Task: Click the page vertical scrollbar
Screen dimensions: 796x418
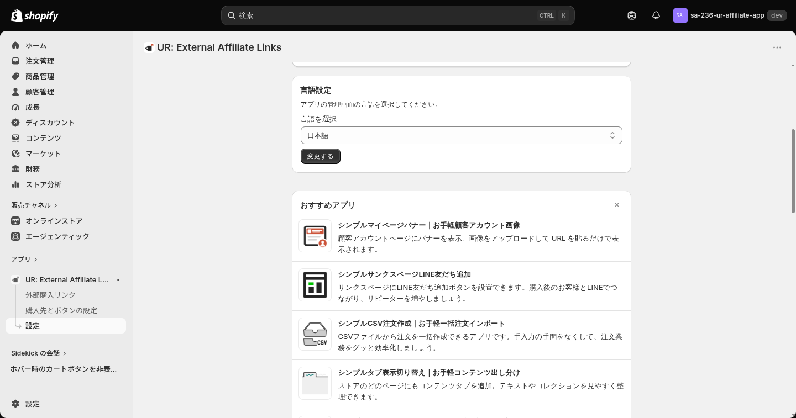Action: click(x=793, y=171)
